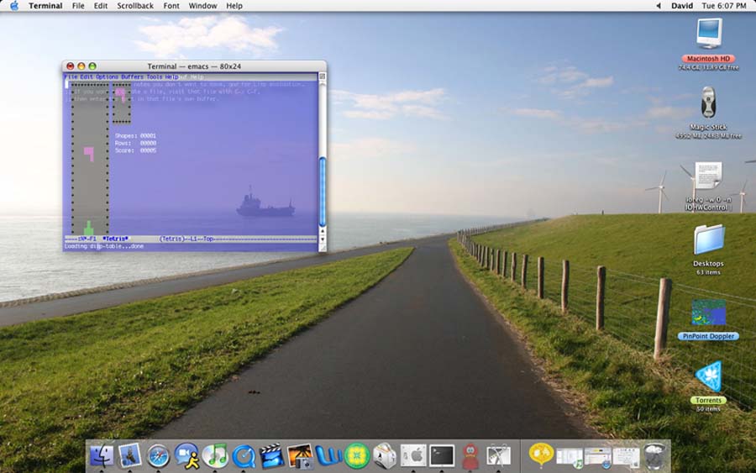756x473 pixels.
Task: Open the Scrollback menu
Action: click(135, 6)
